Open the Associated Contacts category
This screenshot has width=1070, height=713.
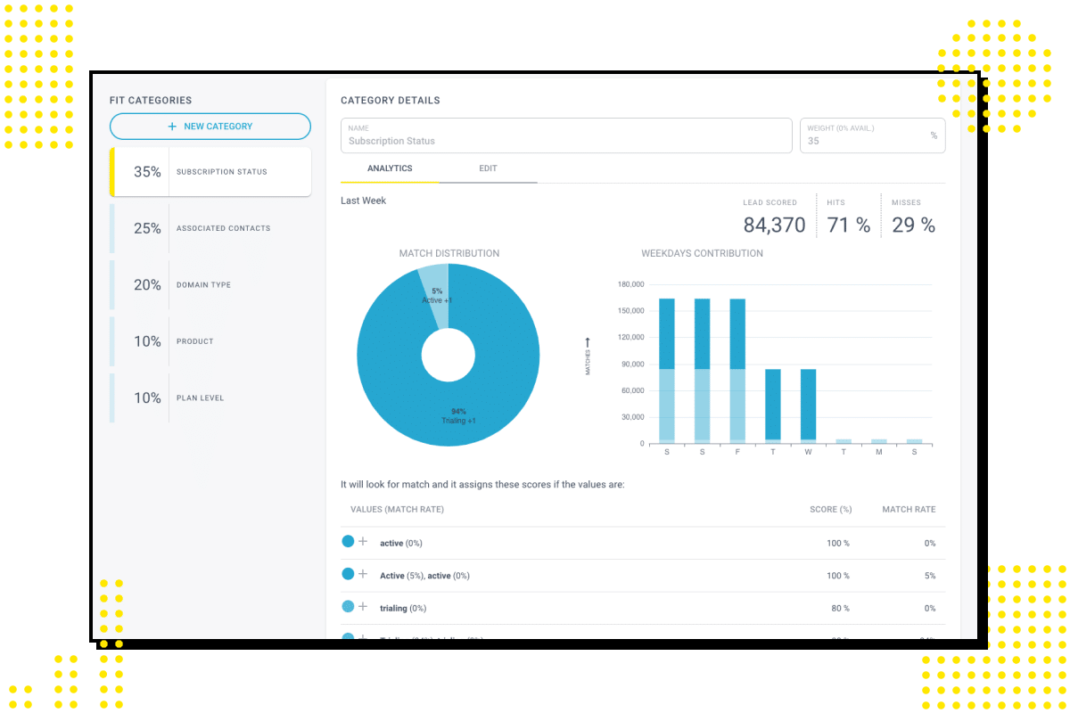tap(210, 228)
